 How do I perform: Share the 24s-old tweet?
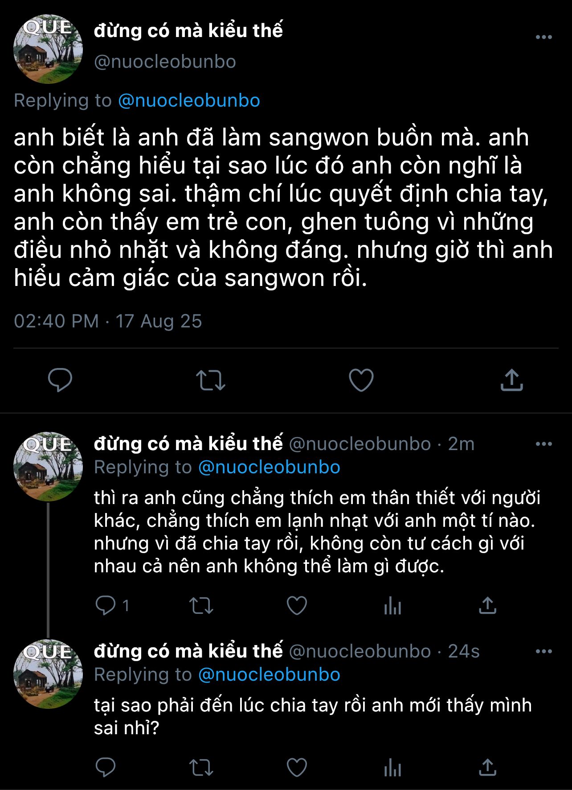[x=487, y=767]
